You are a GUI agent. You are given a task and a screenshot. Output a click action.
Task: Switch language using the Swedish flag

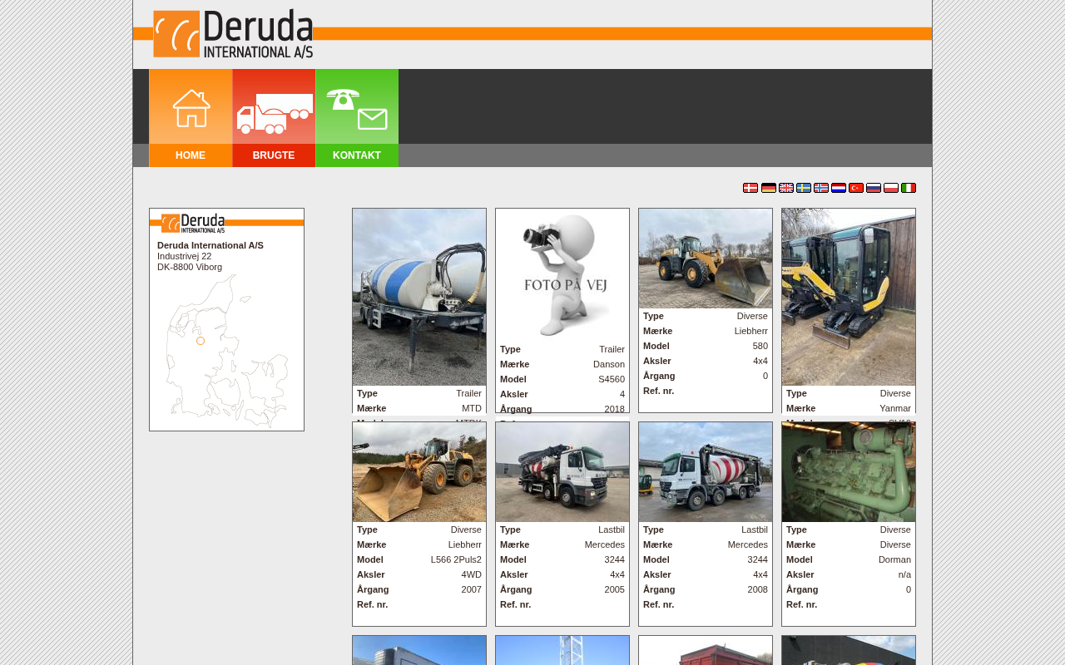pyautogui.click(x=804, y=188)
